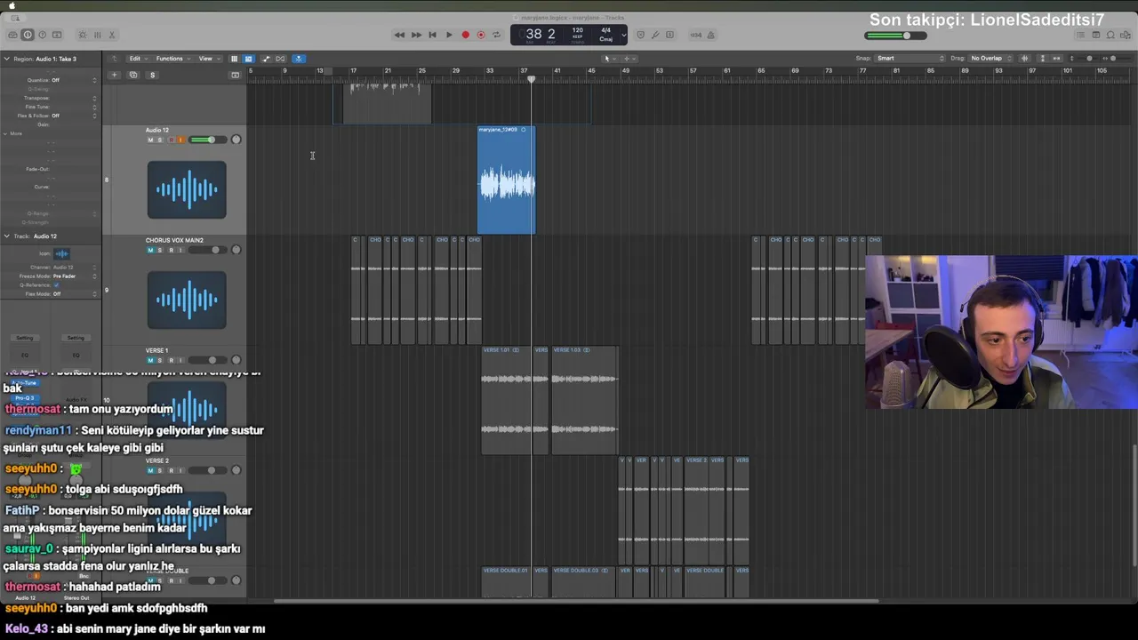Open the LCD display mode dropdown arrow
Screen dimensions: 1138x640
[623, 35]
